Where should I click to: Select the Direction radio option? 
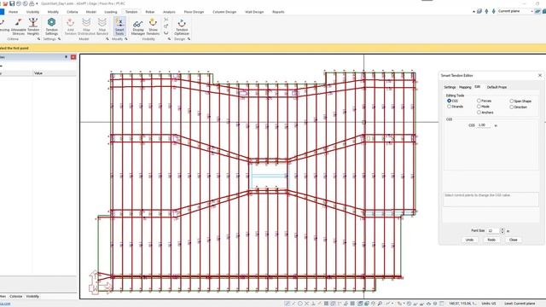click(512, 107)
